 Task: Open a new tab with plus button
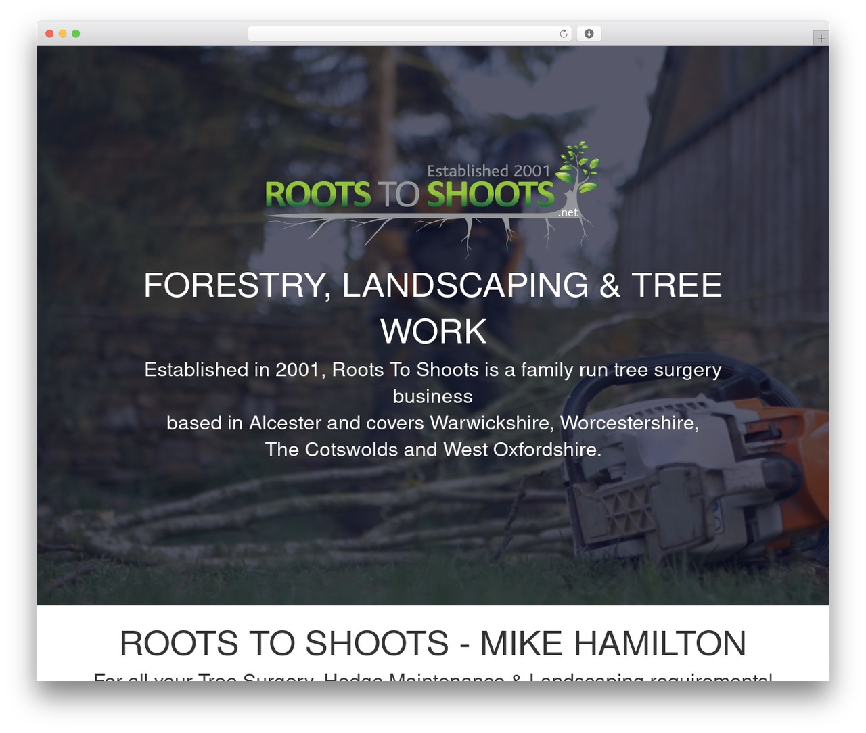click(x=821, y=39)
